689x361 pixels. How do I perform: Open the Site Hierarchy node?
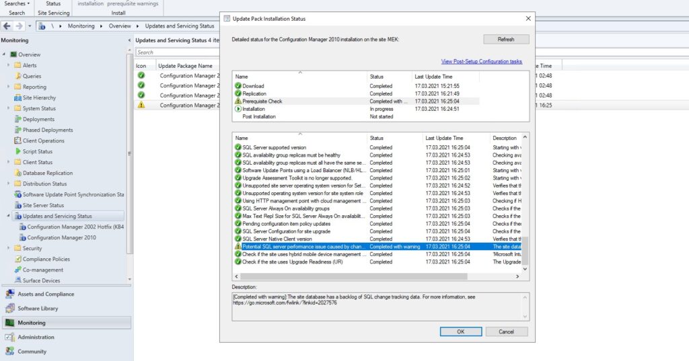point(39,97)
